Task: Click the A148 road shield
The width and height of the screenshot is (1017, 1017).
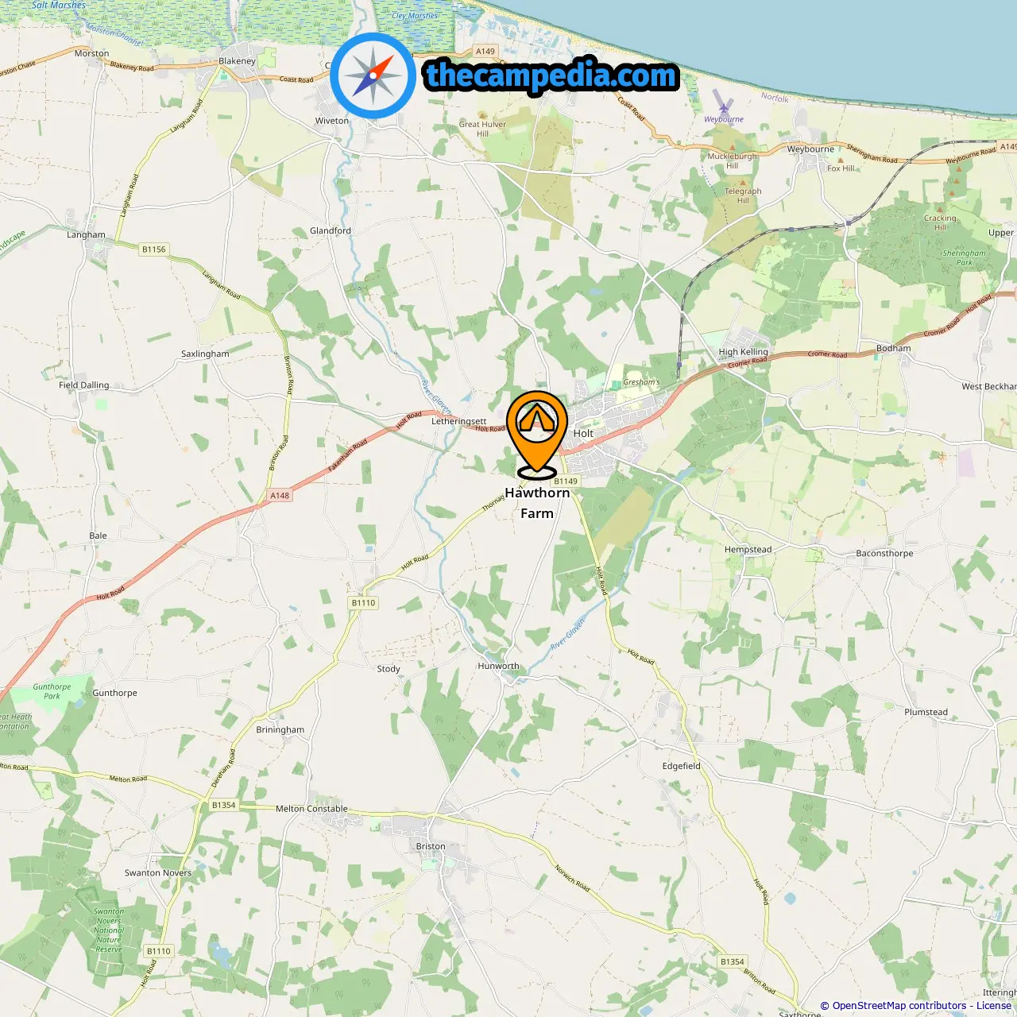Action: [x=280, y=496]
